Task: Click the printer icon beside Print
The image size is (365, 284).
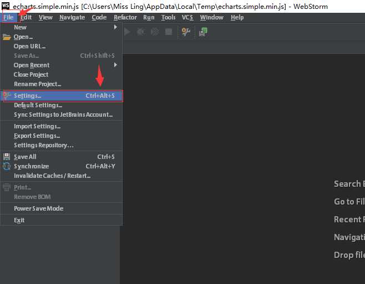Action: pos(7,187)
